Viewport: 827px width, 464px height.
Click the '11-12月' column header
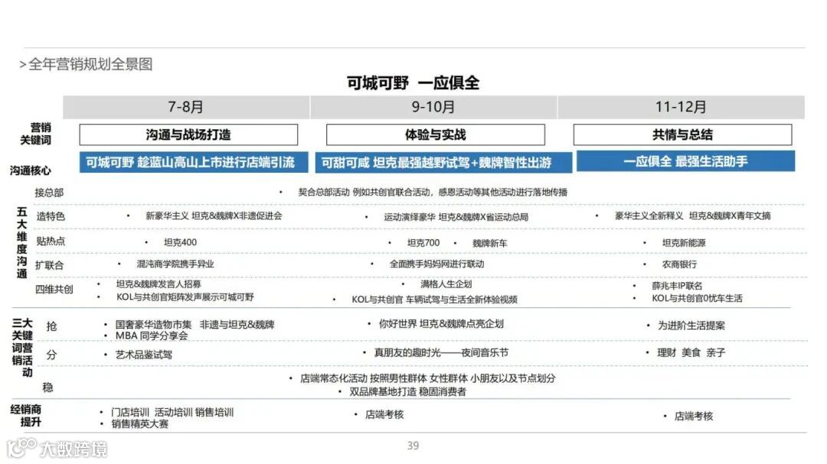(681, 107)
